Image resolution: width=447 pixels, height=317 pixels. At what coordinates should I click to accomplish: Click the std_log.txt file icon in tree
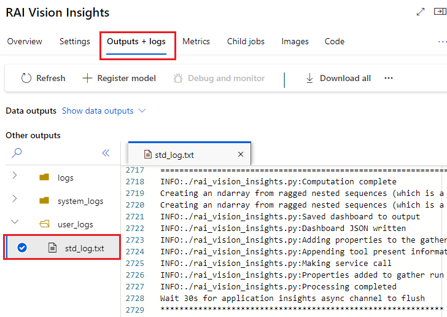(52, 248)
